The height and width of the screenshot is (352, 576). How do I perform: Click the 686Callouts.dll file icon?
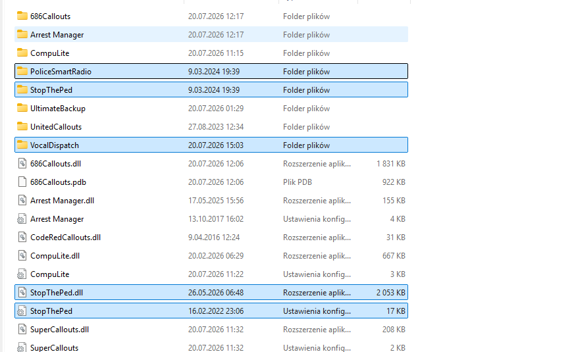click(x=22, y=163)
